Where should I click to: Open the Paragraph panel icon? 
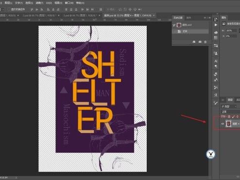click(216, 66)
